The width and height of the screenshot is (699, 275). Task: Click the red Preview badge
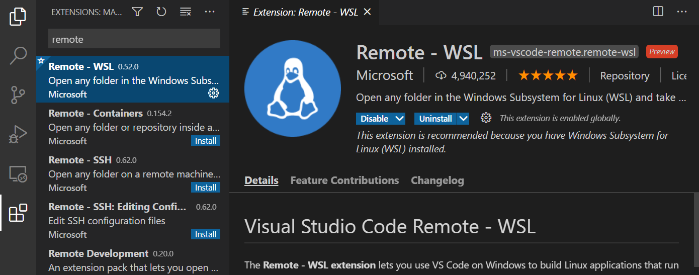coord(662,51)
